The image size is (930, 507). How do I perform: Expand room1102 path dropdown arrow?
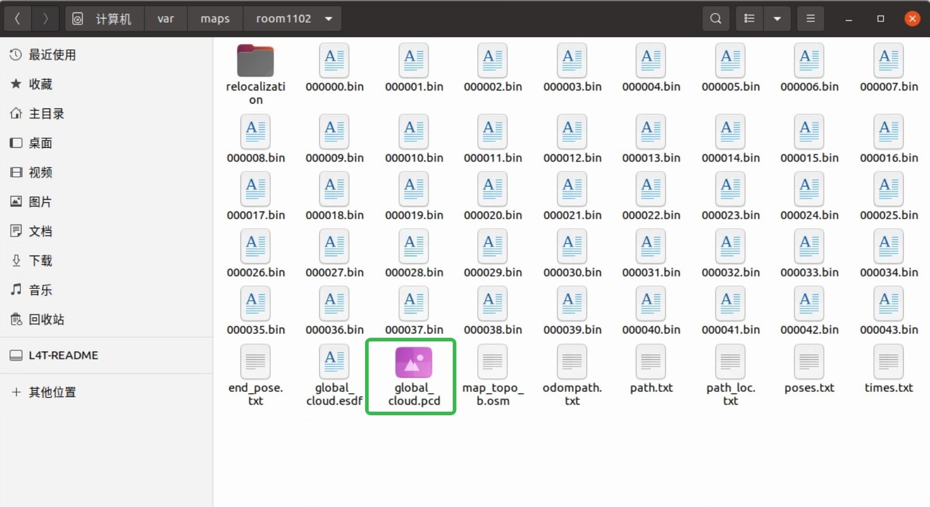click(329, 18)
